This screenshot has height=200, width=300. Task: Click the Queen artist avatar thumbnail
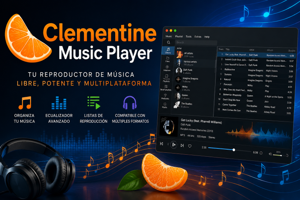[x=178, y=96]
